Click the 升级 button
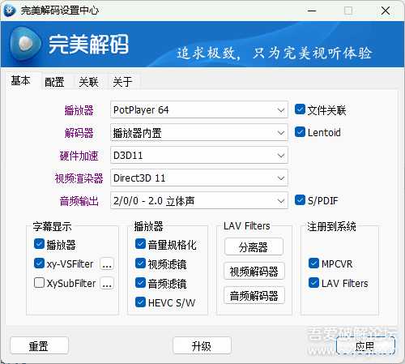 pyautogui.click(x=202, y=345)
